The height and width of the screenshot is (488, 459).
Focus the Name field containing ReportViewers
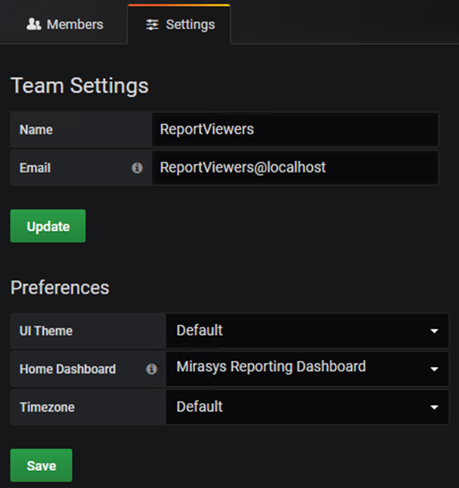(x=295, y=129)
